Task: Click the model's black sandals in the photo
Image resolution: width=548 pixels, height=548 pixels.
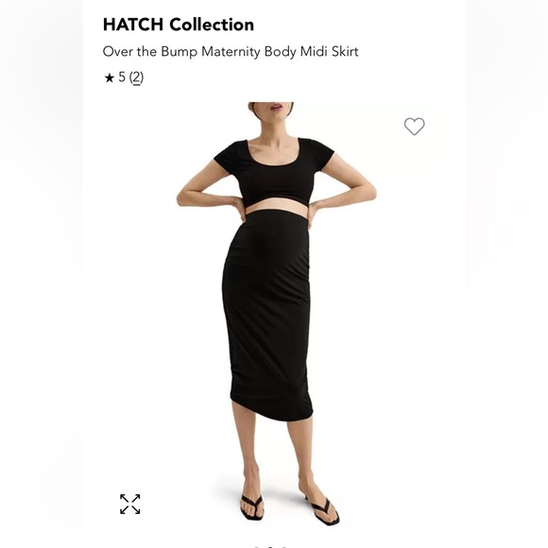Action: [290, 510]
